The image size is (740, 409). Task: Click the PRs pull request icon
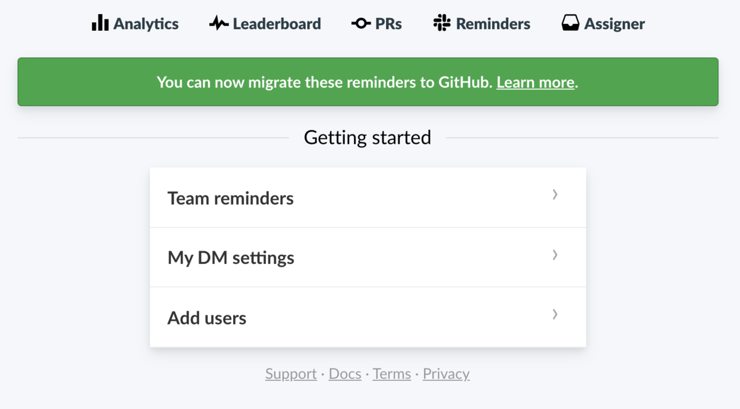pos(360,23)
